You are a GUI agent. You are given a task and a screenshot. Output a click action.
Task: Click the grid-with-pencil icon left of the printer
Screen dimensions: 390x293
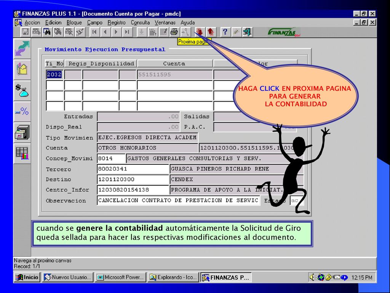(x=163, y=32)
